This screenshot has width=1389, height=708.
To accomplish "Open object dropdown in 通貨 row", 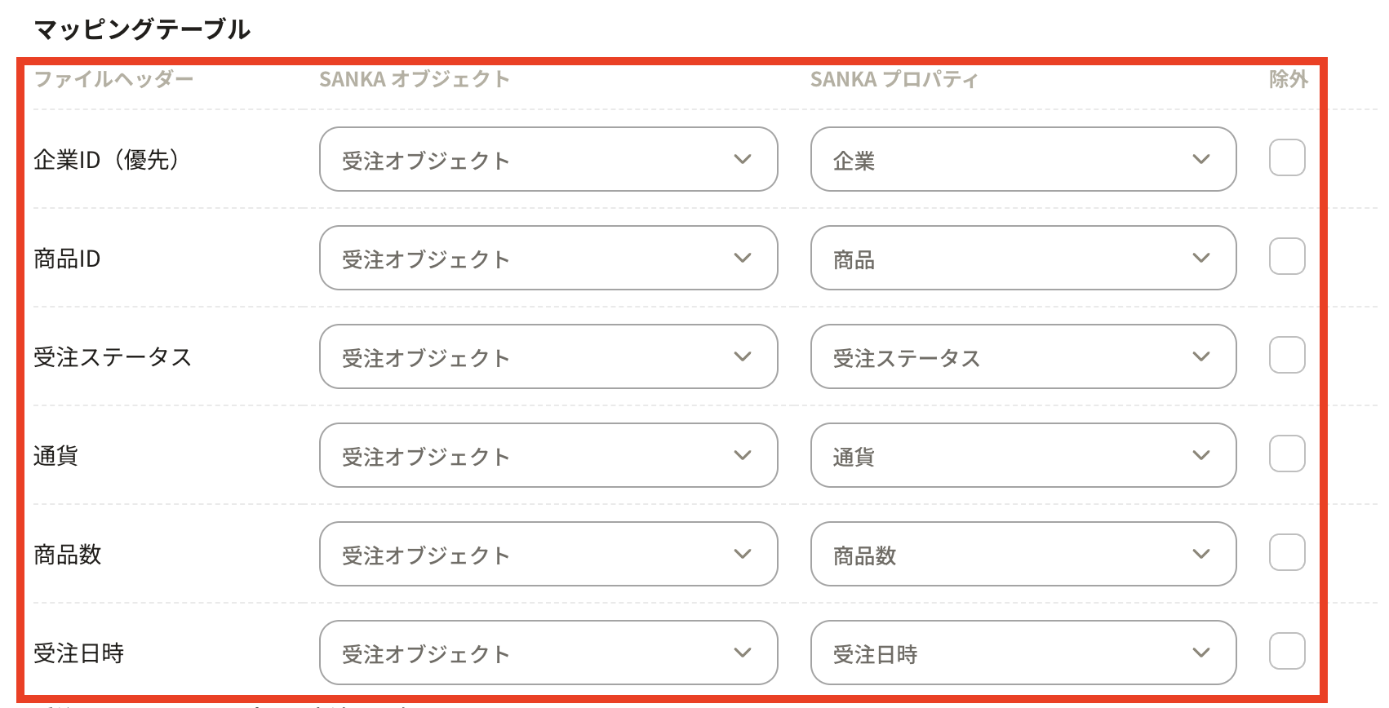I will click(x=548, y=456).
